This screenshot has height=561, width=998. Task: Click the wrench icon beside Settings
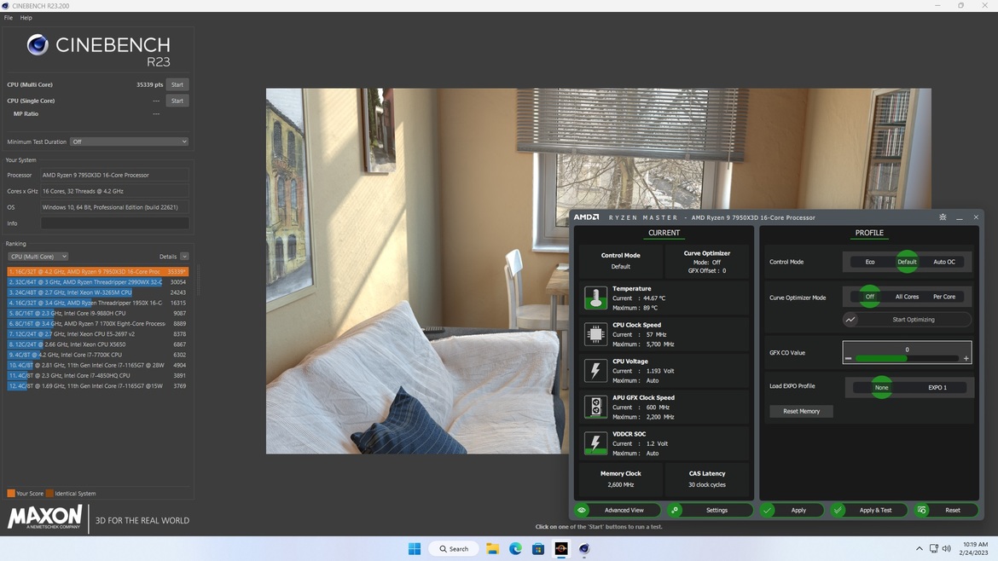675,510
